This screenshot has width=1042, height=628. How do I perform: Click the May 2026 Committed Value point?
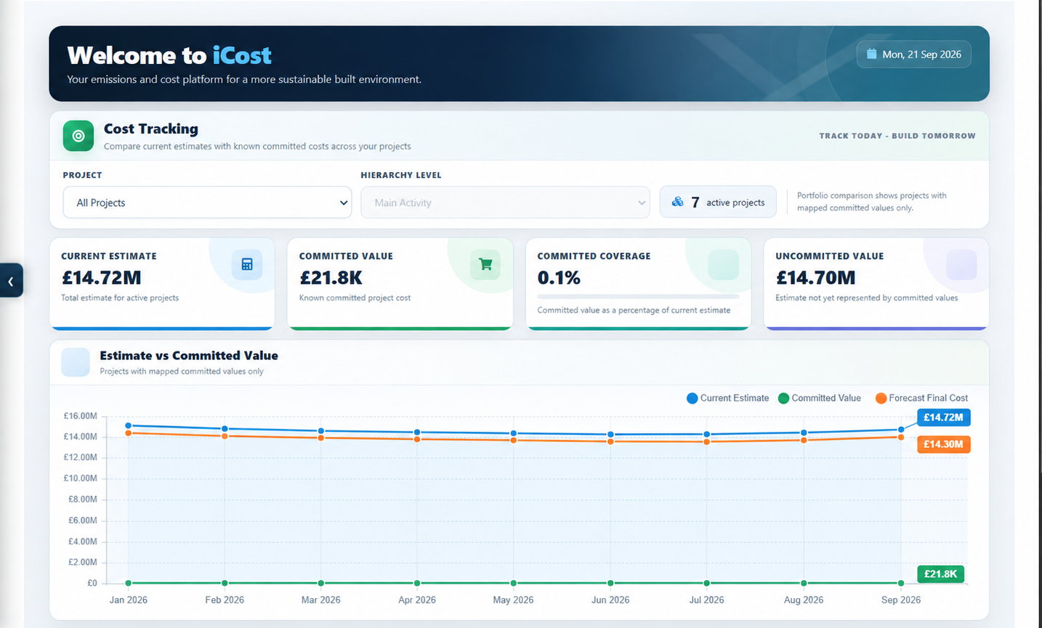[514, 583]
